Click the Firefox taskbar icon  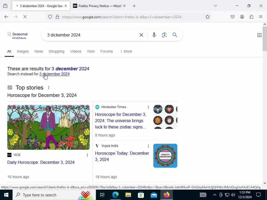click(167, 195)
